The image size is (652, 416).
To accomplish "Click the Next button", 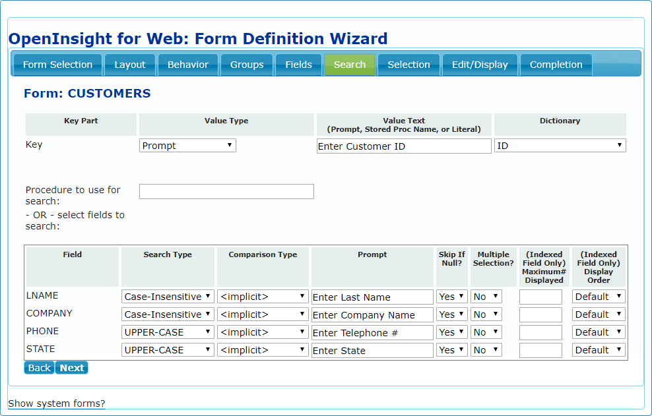I will pos(71,368).
